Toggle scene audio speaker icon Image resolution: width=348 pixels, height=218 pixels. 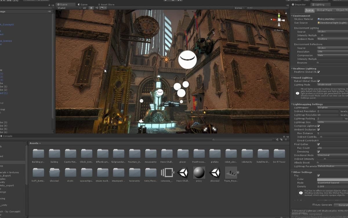97,8
